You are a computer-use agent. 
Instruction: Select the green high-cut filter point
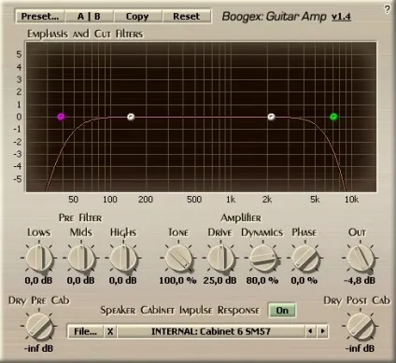click(333, 117)
